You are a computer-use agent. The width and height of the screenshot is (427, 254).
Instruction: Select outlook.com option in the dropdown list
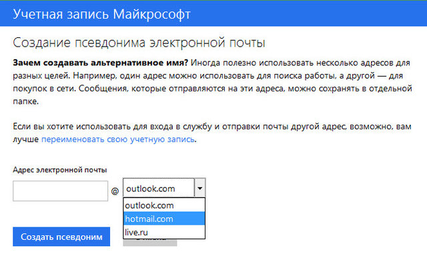[x=164, y=205]
